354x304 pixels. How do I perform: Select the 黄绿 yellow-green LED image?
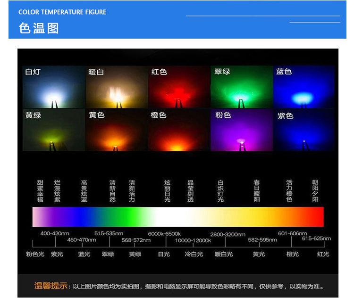pos(53,130)
